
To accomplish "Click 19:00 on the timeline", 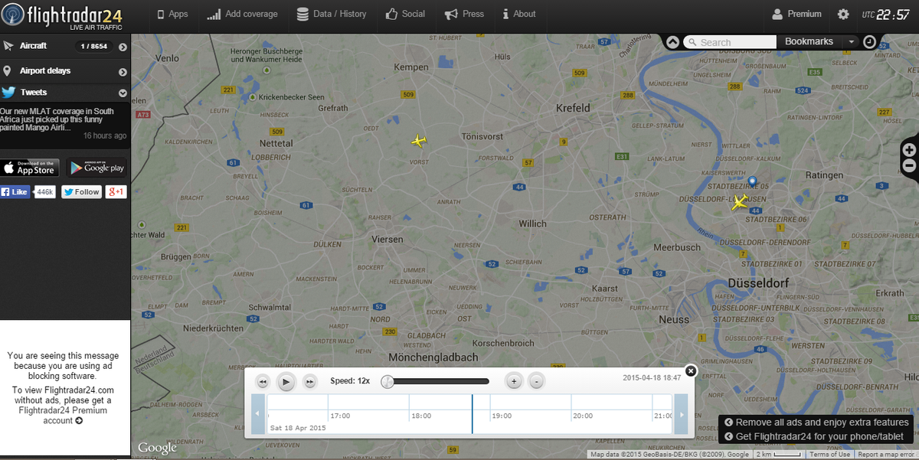I will click(x=502, y=416).
